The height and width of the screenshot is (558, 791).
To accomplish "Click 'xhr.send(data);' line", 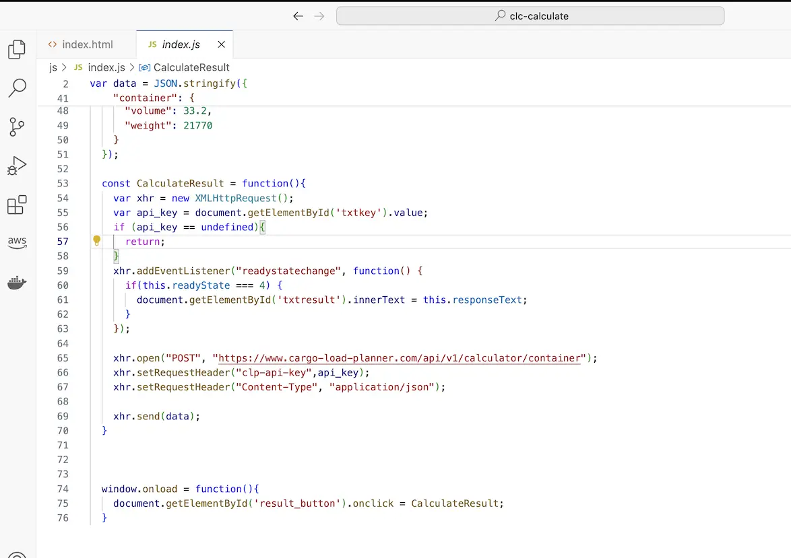I will point(156,417).
